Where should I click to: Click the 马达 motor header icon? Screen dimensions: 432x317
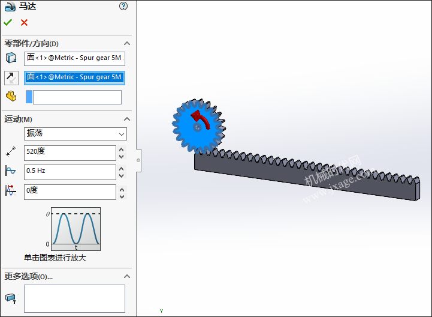[x=10, y=7]
